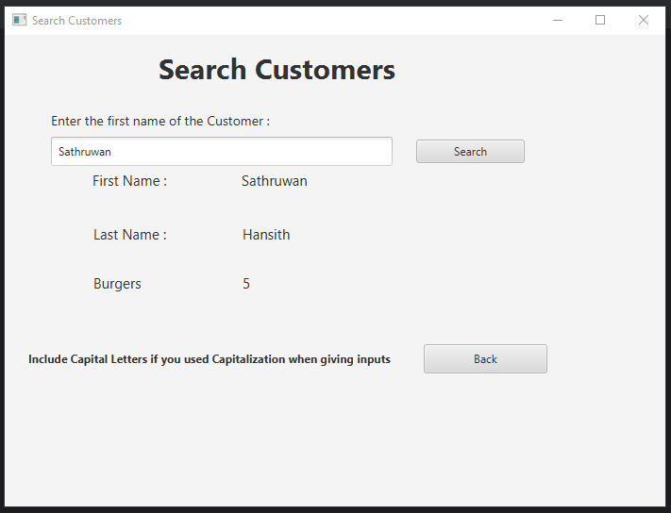Click the 'Search Customers' window title text

[77, 21]
